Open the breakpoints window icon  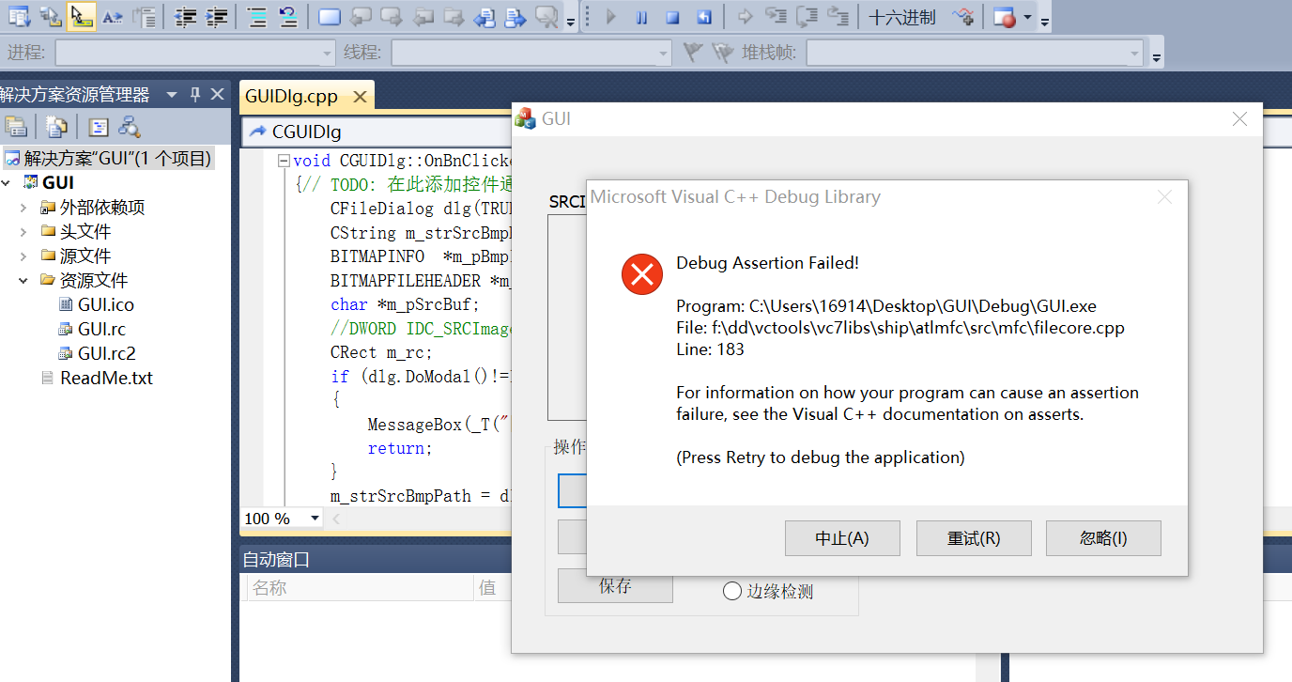coord(1004,17)
